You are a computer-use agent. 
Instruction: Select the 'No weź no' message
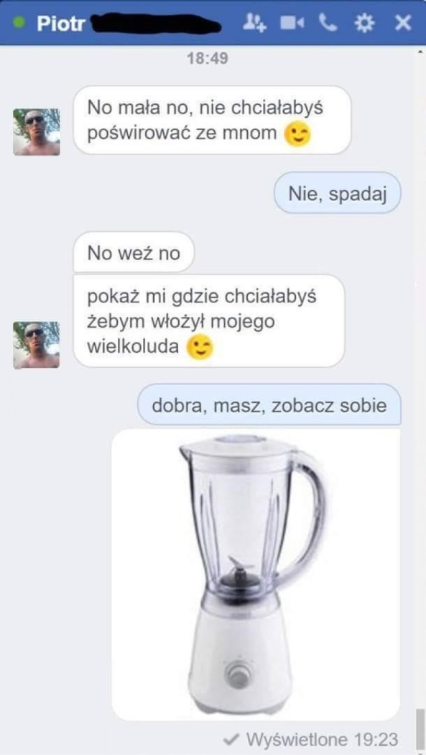point(134,252)
